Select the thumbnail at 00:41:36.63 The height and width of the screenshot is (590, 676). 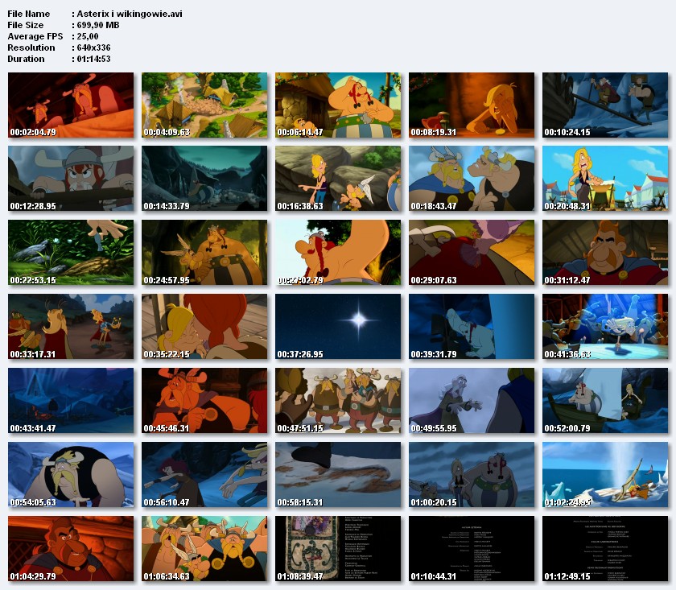(605, 327)
